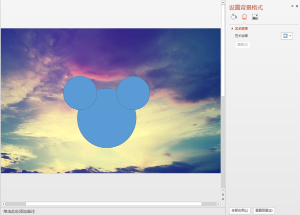Open the Fill paint bucket tab
Viewport: 300px width, 215px height.
pyautogui.click(x=233, y=17)
